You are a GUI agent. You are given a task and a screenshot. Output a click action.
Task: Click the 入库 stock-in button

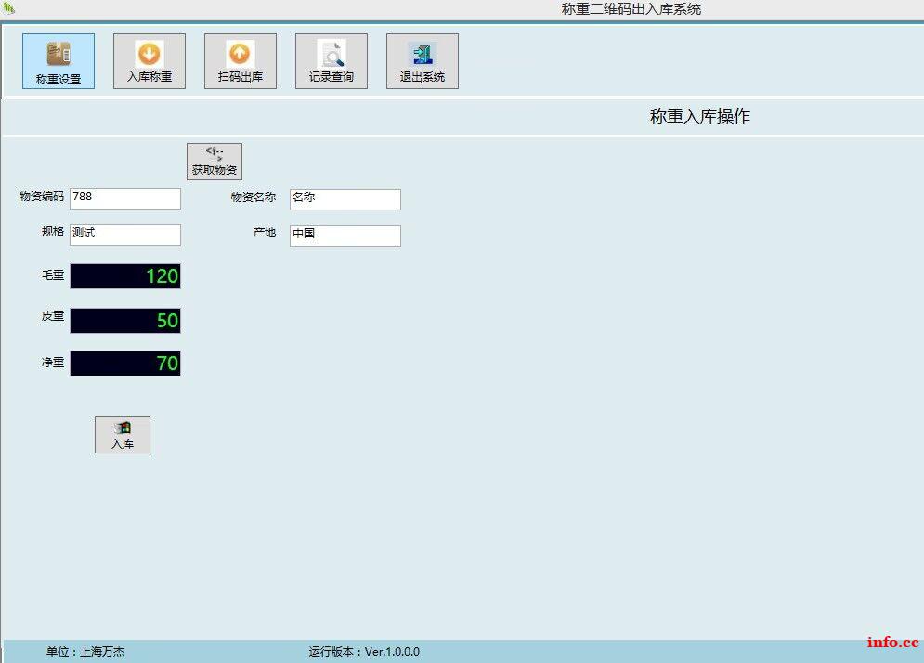point(123,435)
